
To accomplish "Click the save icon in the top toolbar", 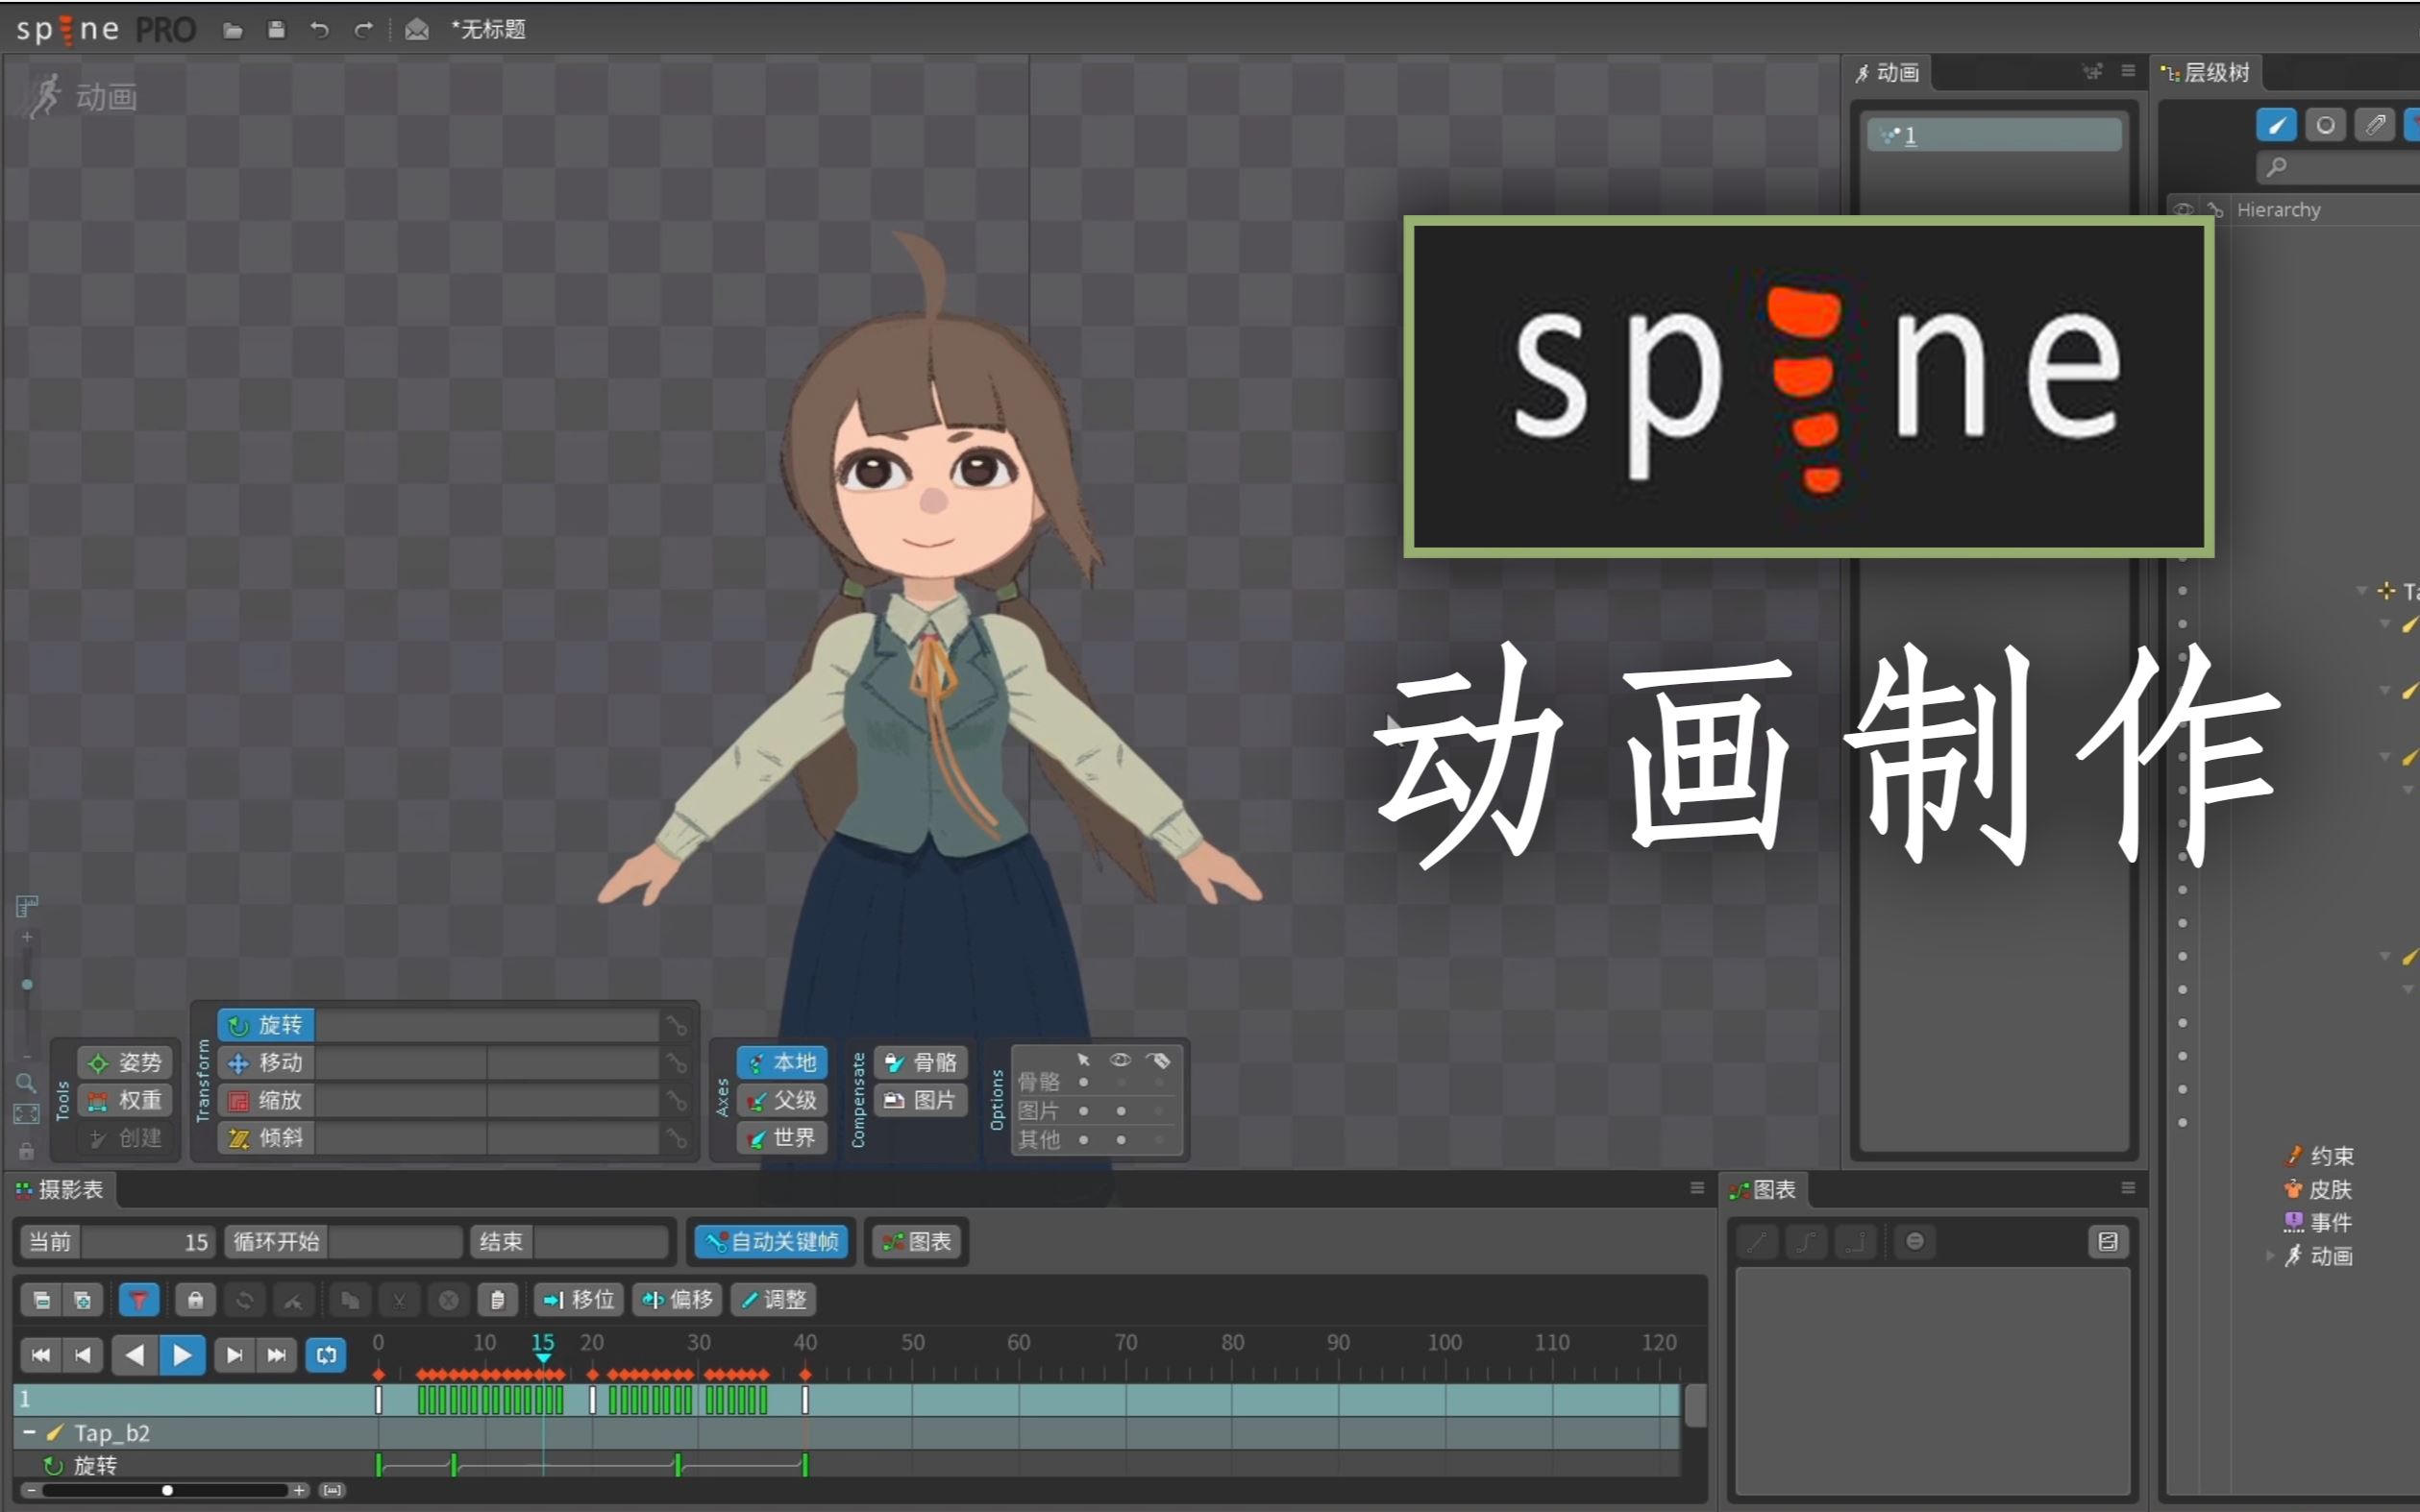I will pos(277,30).
